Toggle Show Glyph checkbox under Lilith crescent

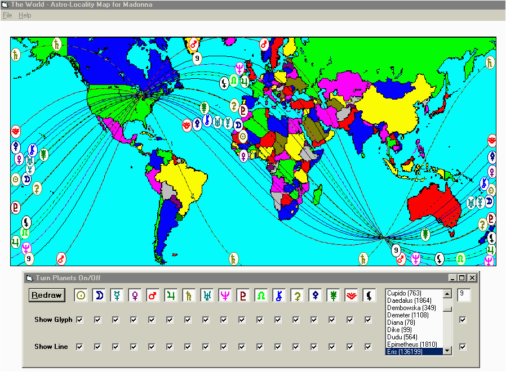[368, 320]
